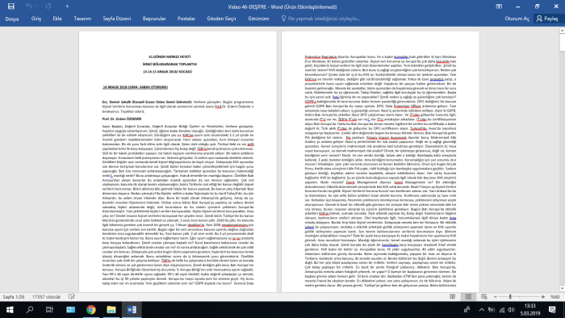Image resolution: width=565 pixels, height=318 pixels.
Task: Click the Undo arrow icon
Action: [29, 6]
